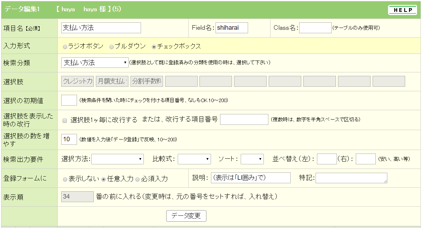Enable 選択肢1ヶ毎に改行する checkbox
Image resolution: width=423 pixels, height=228 pixels.
coord(65,121)
